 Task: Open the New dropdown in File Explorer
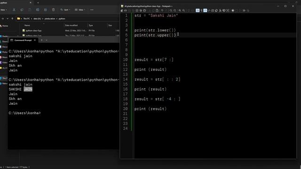pos(3,9)
